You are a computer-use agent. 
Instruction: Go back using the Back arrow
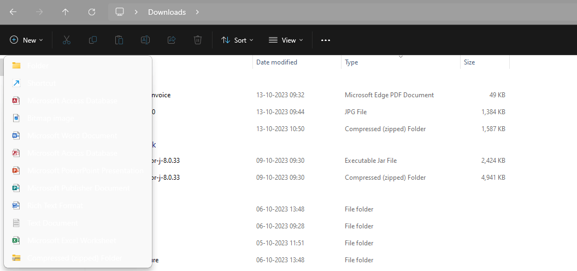13,12
